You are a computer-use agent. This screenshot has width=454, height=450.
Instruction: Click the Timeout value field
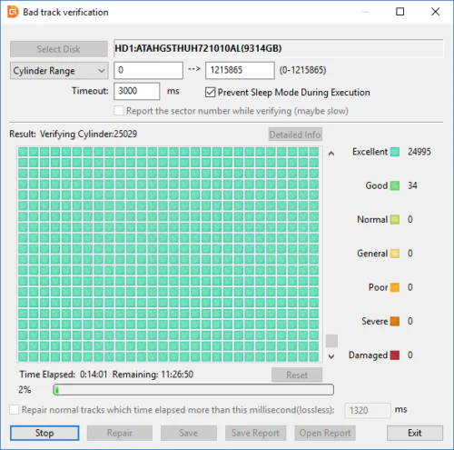coord(137,91)
